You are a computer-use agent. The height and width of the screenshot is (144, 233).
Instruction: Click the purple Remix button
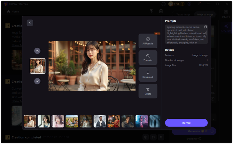[186, 123]
